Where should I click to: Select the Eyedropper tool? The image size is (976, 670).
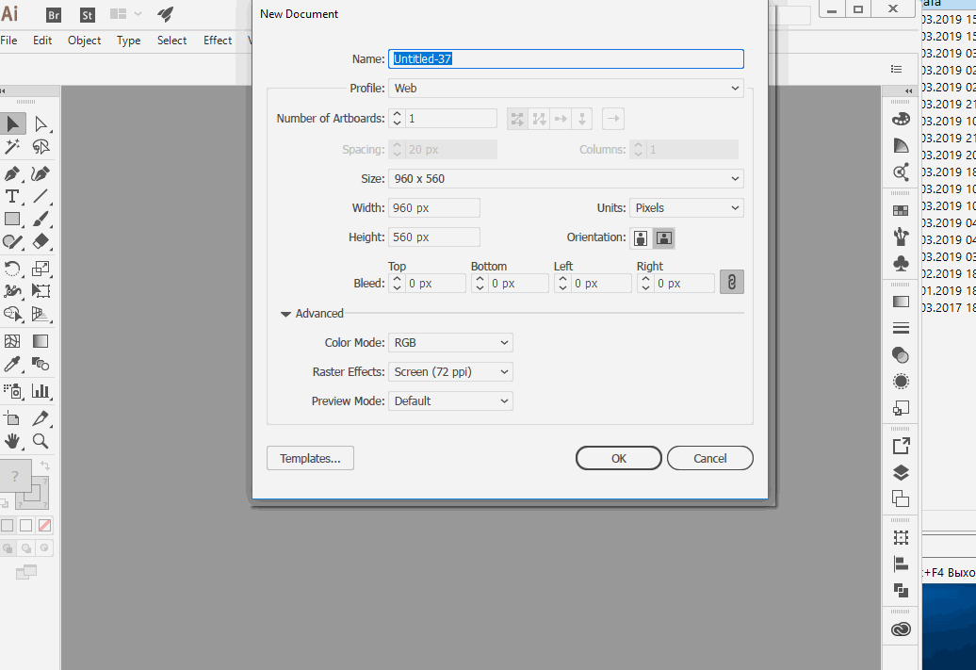(x=12, y=364)
